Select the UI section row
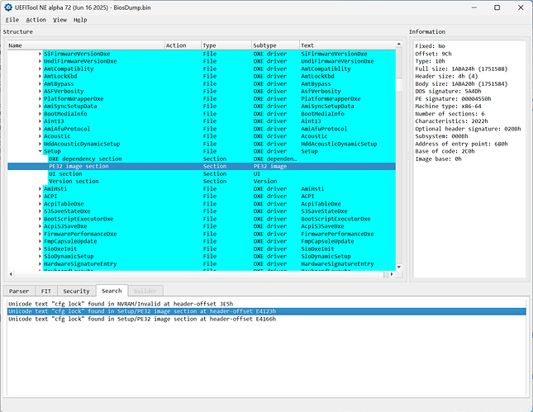Screen dimensions: 533x412 202,173
